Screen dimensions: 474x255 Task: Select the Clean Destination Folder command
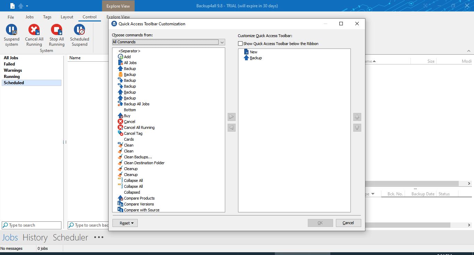click(x=141, y=163)
